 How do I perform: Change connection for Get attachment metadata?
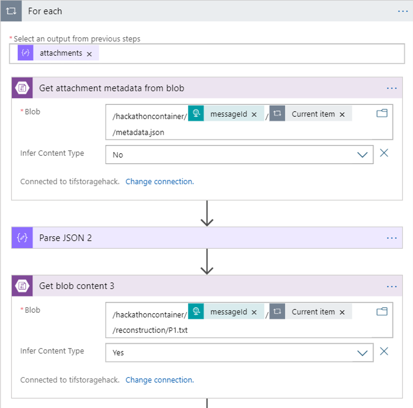160,181
